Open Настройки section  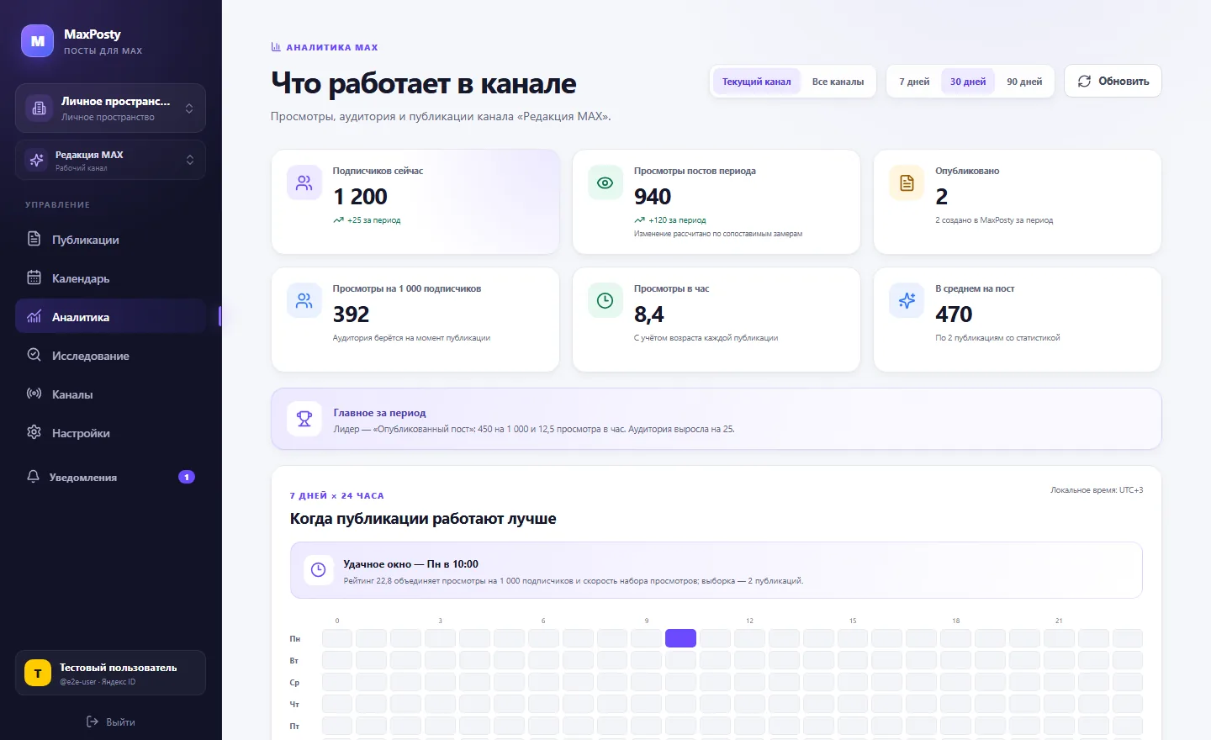pos(110,433)
